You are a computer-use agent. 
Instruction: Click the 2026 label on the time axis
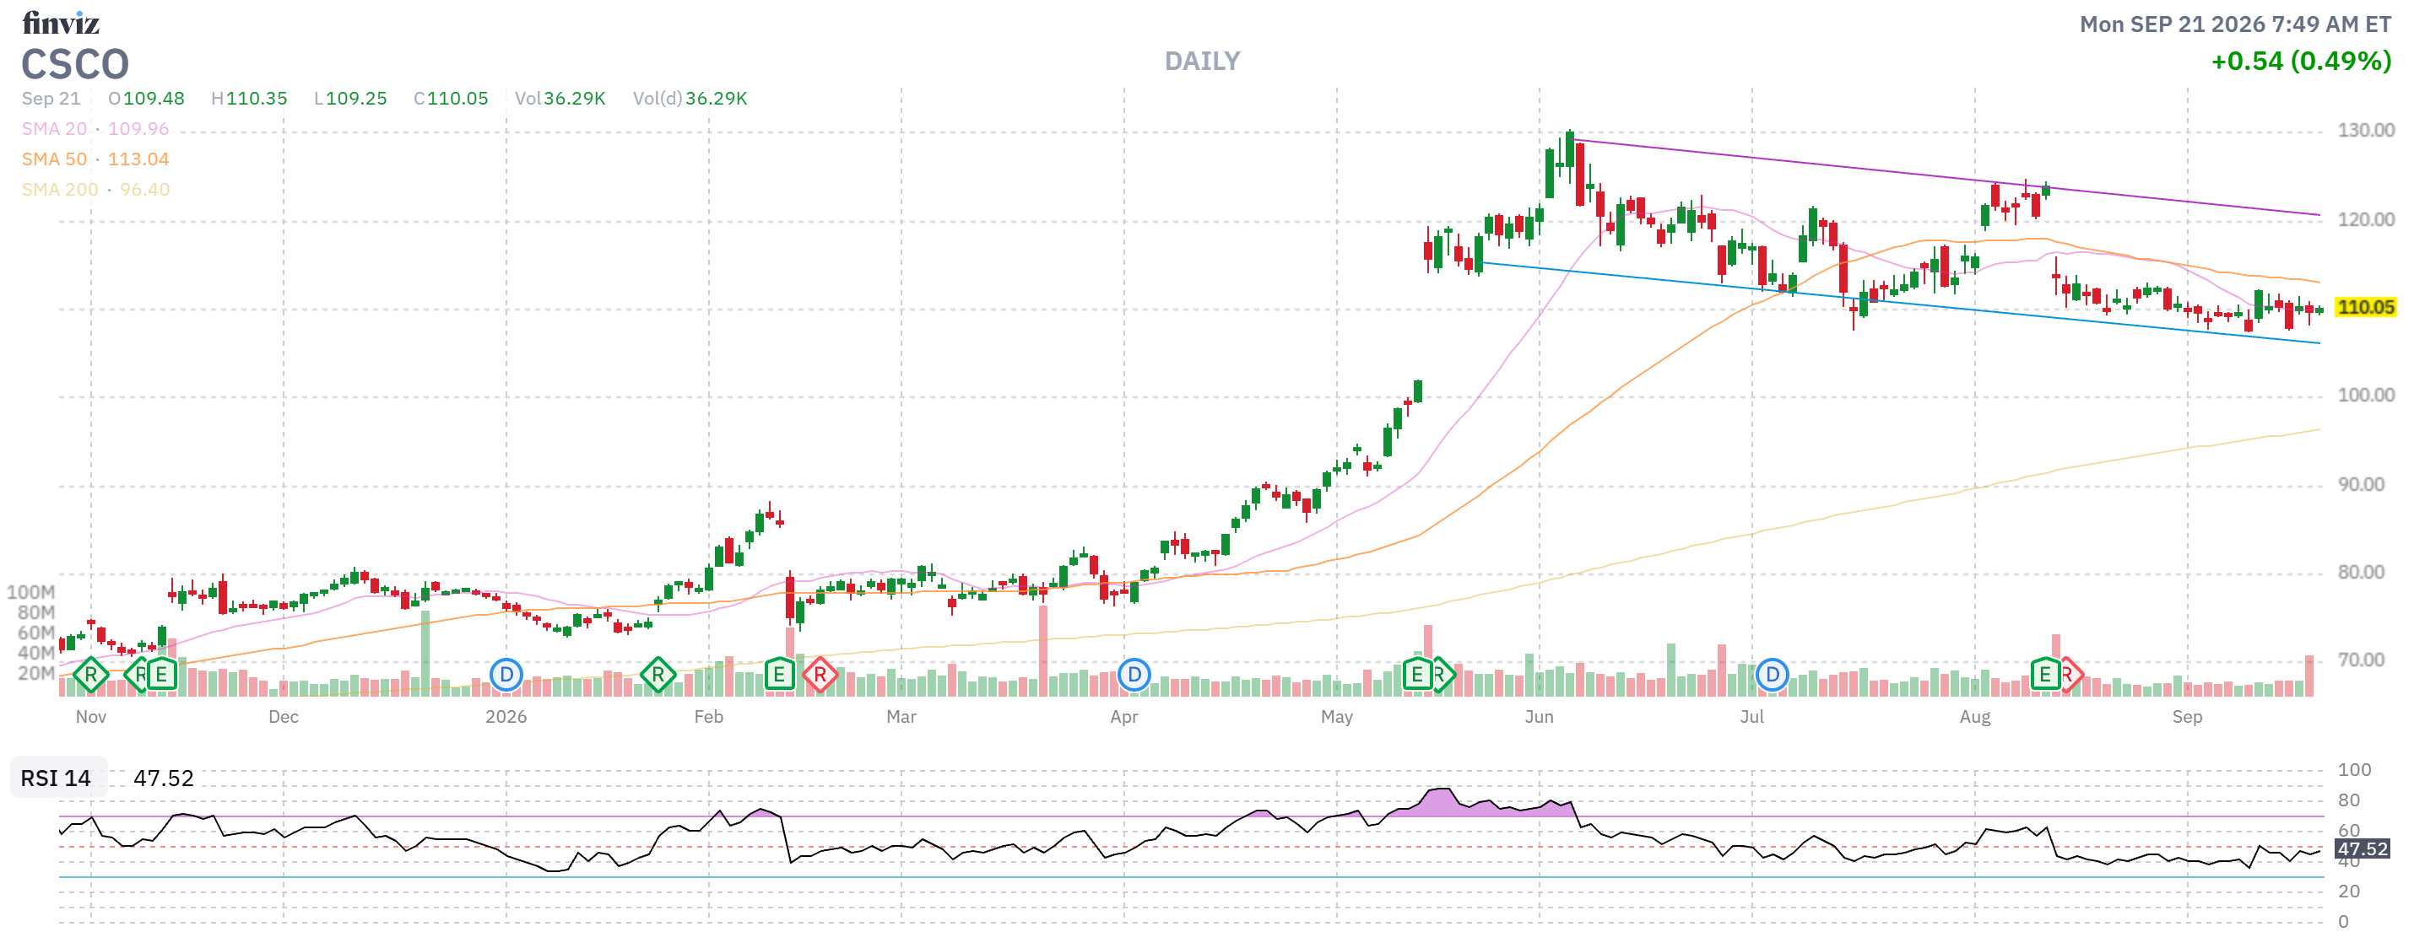506,717
